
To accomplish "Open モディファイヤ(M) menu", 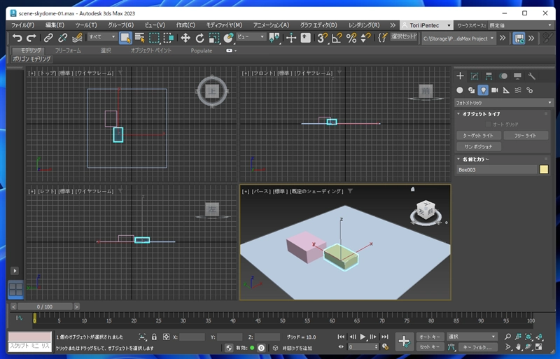I will click(224, 25).
